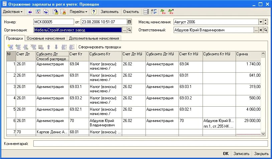Confirm with the OK button
Screen dimensions: 272x159
[226, 154]
